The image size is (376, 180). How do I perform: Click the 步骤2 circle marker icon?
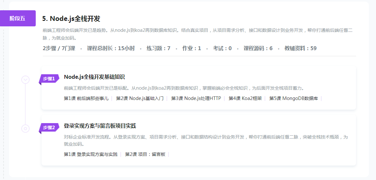tap(25, 129)
